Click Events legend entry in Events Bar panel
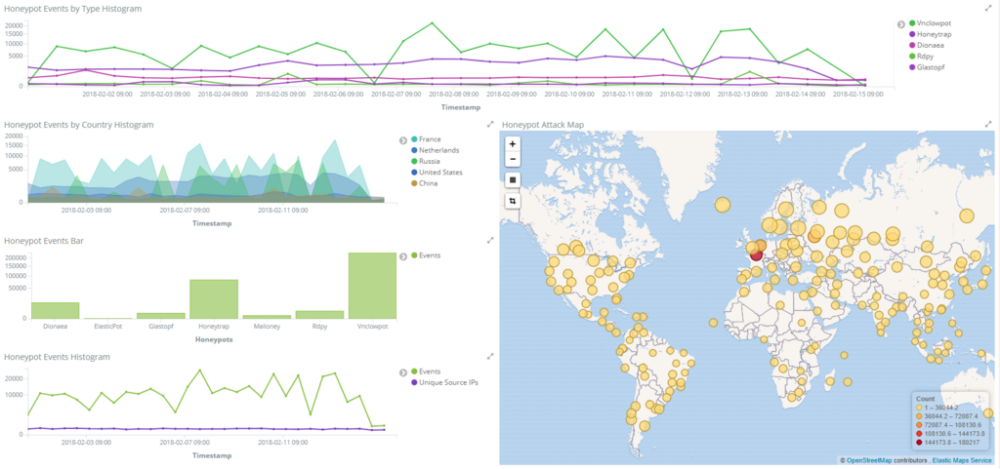The image size is (1000, 469). [426, 255]
